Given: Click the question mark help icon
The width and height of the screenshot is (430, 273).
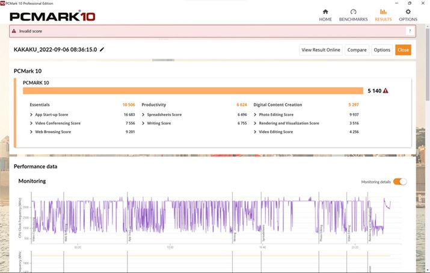Looking at the screenshot, I should pos(410,31).
